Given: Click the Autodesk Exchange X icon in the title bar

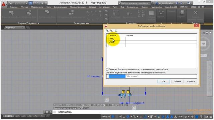Looking at the screenshot, I should [x=177, y=3].
